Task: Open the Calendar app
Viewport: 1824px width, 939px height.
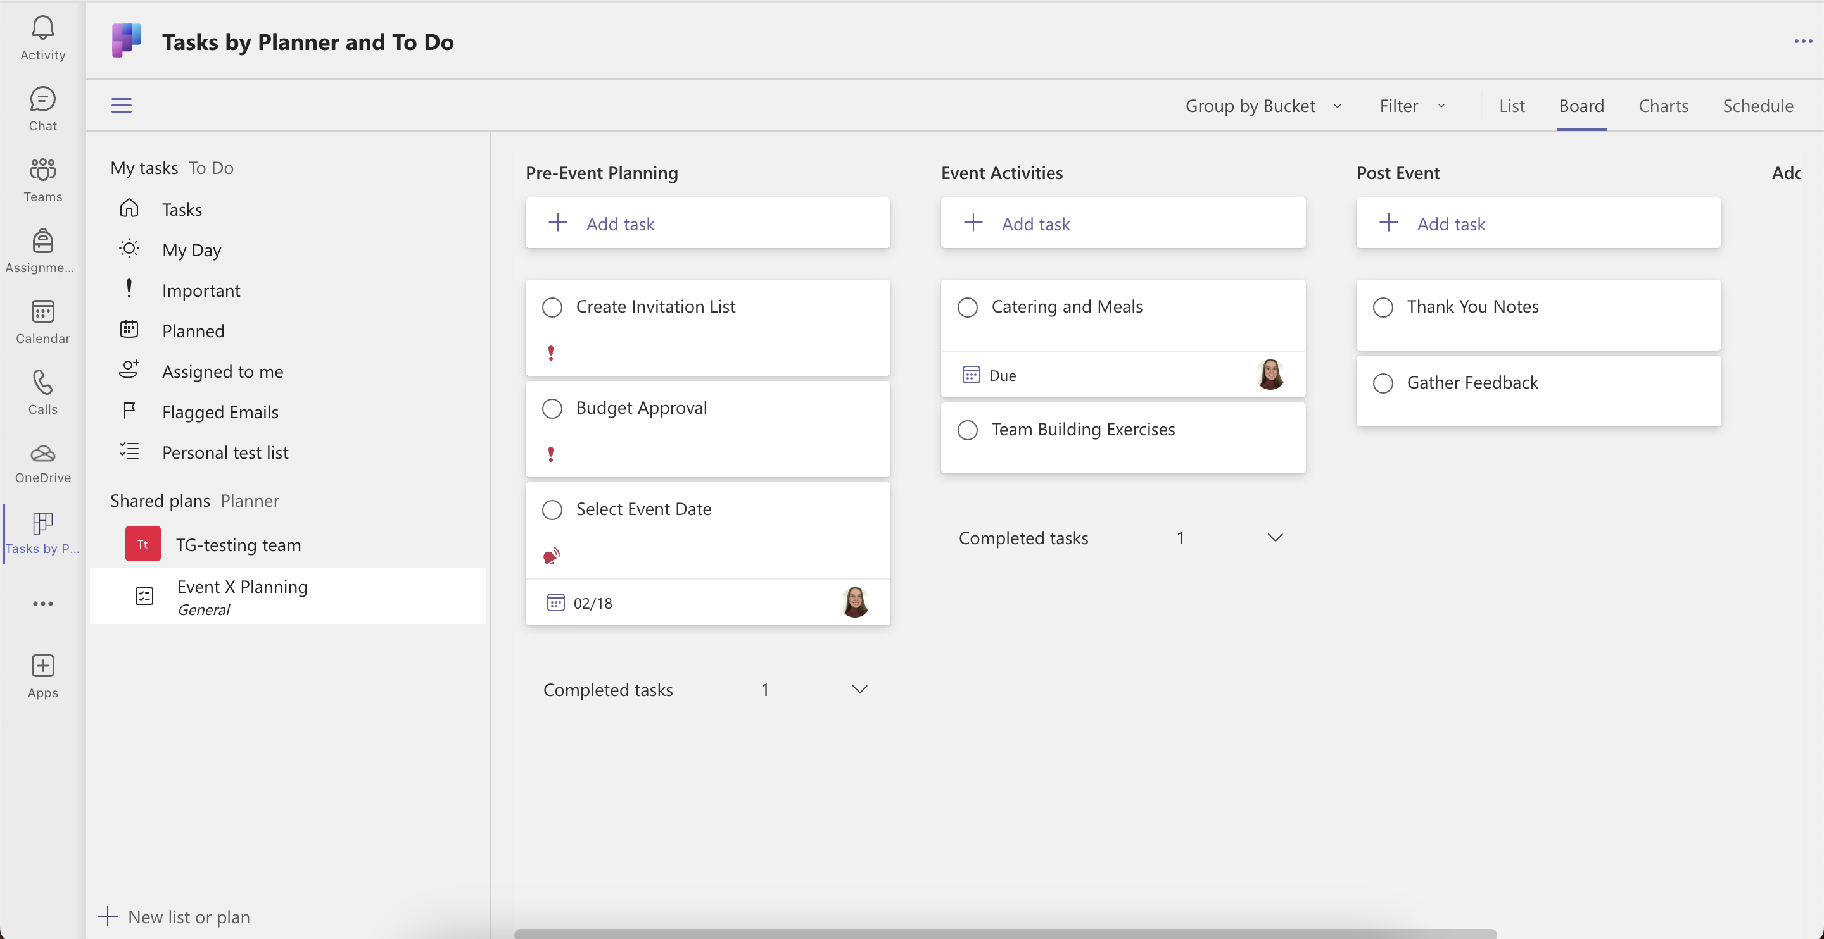Action: coord(42,321)
